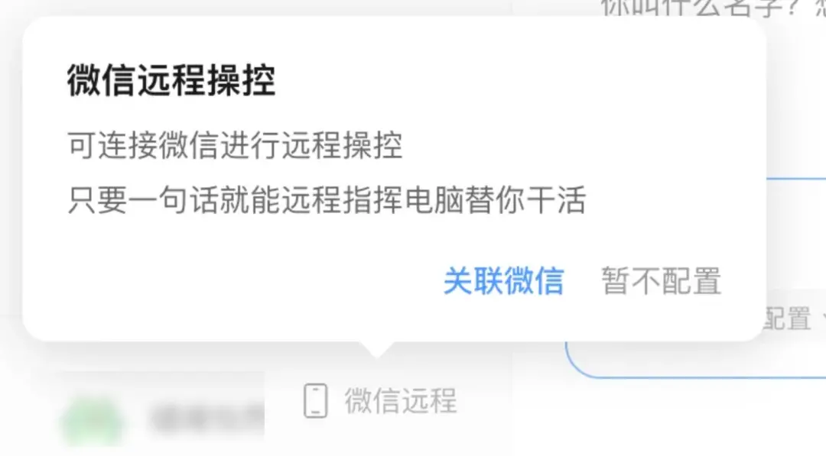826x456 pixels.
Task: Click the line 可连接微信进行远程操控
Action: (235, 146)
